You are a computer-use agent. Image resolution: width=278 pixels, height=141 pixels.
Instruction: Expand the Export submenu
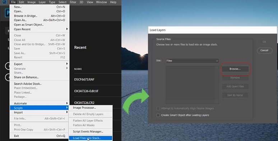tap(40, 64)
